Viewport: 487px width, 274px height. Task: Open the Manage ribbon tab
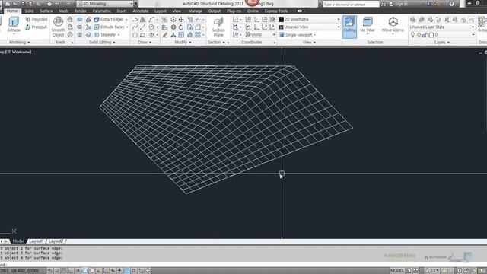point(195,11)
